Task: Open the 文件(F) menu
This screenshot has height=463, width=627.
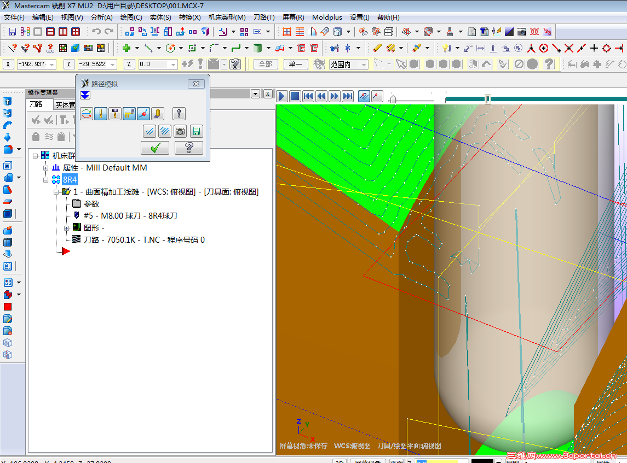Action: pos(14,17)
